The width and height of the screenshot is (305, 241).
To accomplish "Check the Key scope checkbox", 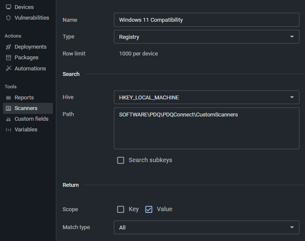I will coord(121,209).
